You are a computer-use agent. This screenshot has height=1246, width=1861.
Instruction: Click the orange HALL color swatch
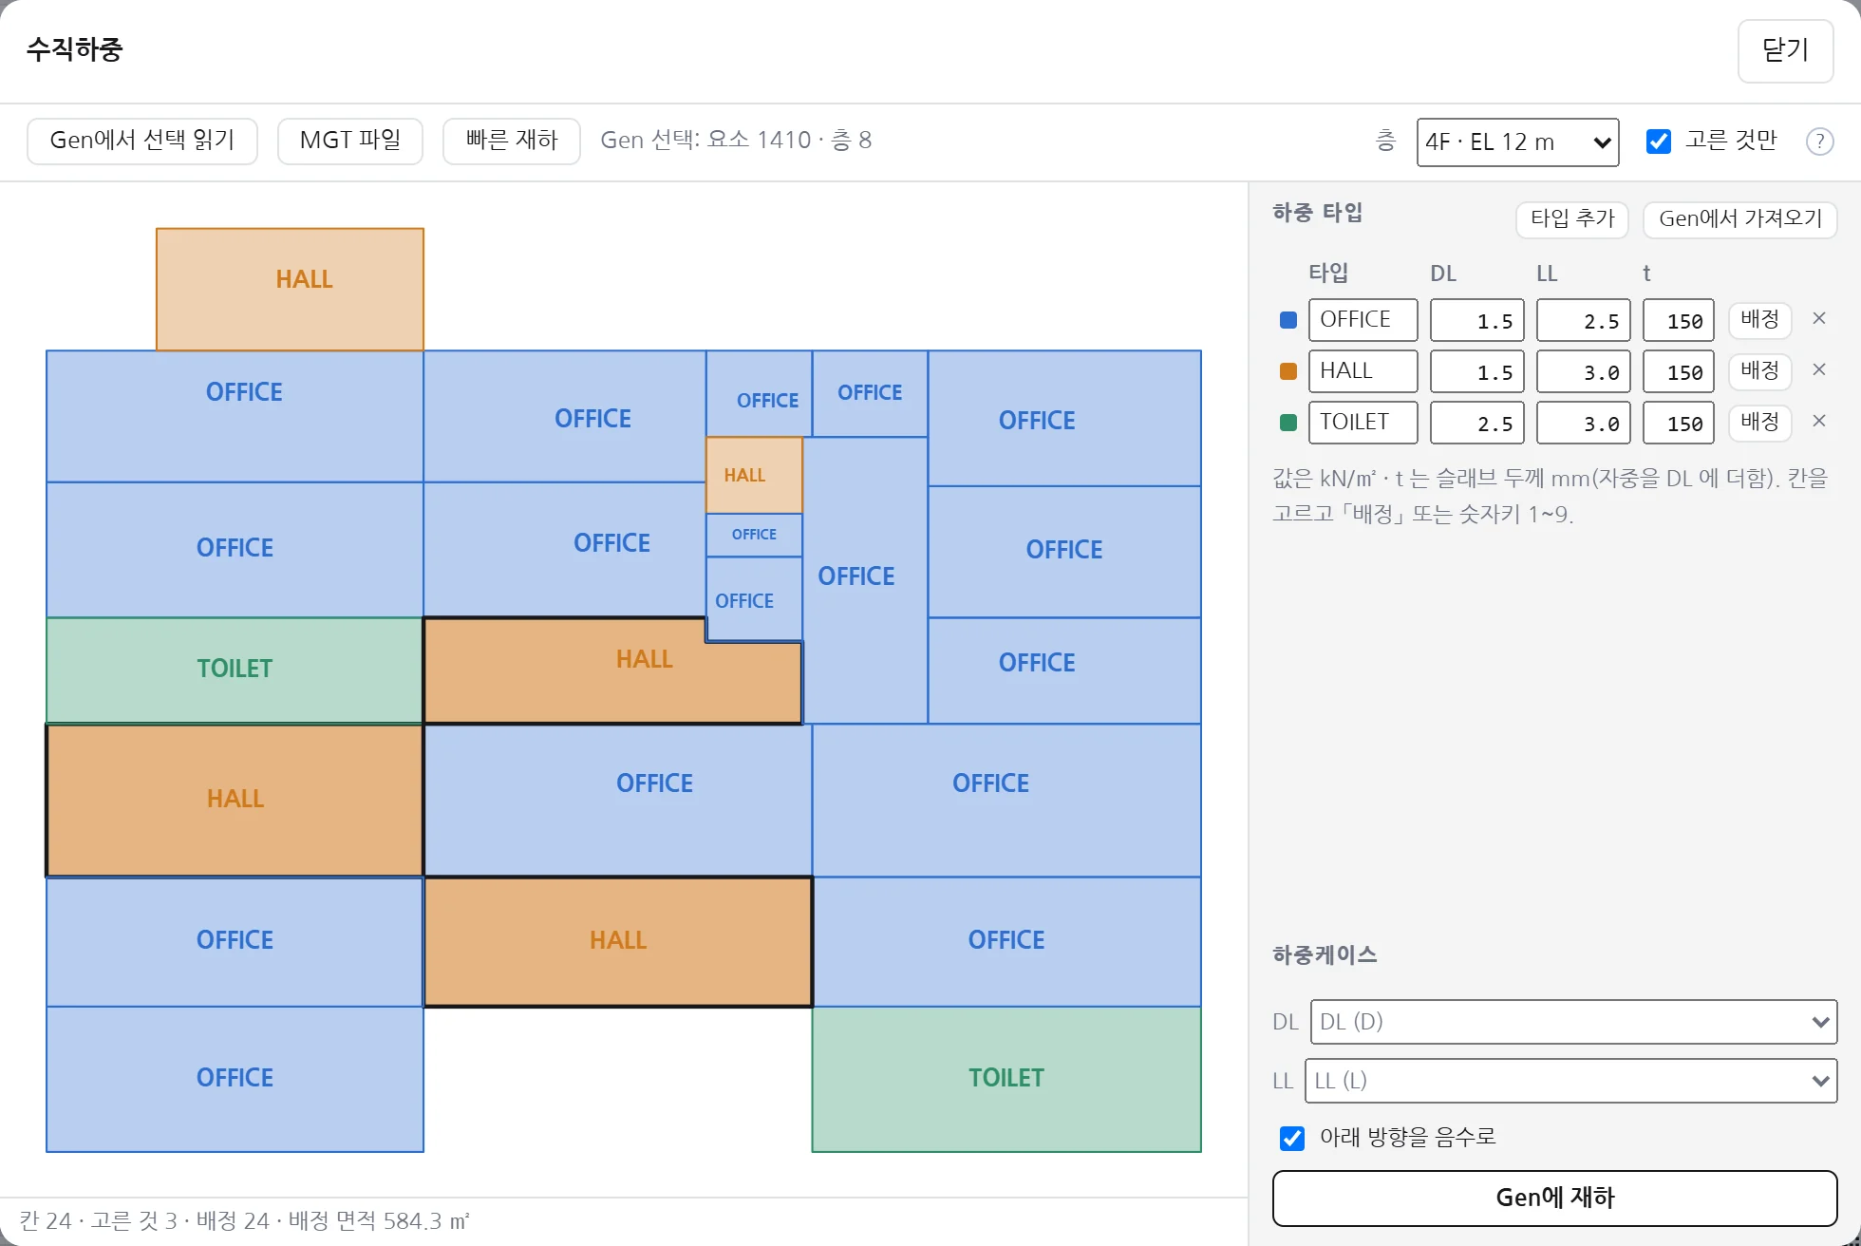pyautogui.click(x=1288, y=371)
